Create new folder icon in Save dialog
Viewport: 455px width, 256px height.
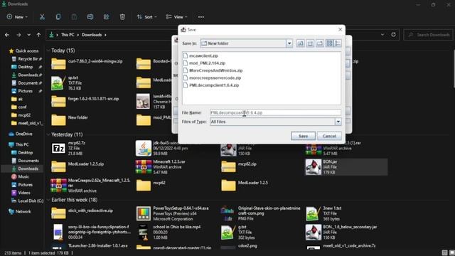[x=320, y=43]
